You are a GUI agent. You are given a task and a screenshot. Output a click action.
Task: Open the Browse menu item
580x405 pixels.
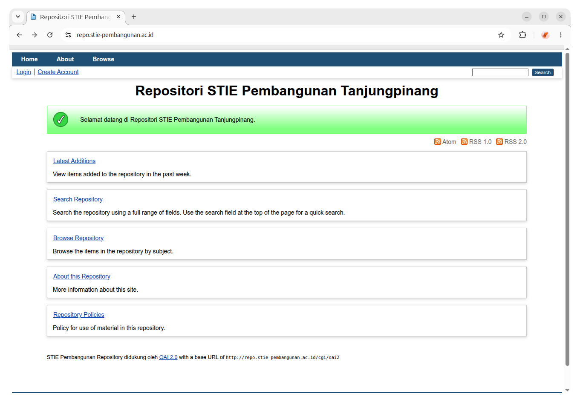tap(104, 59)
